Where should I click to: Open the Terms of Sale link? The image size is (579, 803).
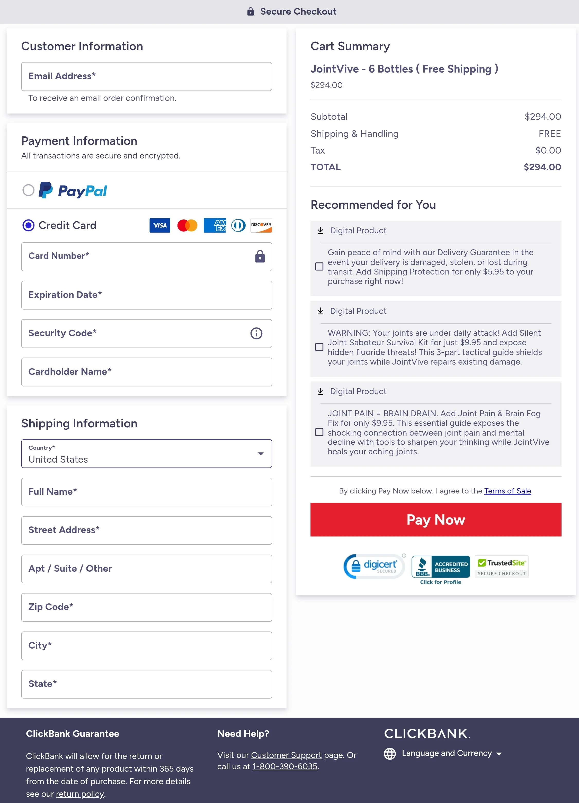point(507,491)
